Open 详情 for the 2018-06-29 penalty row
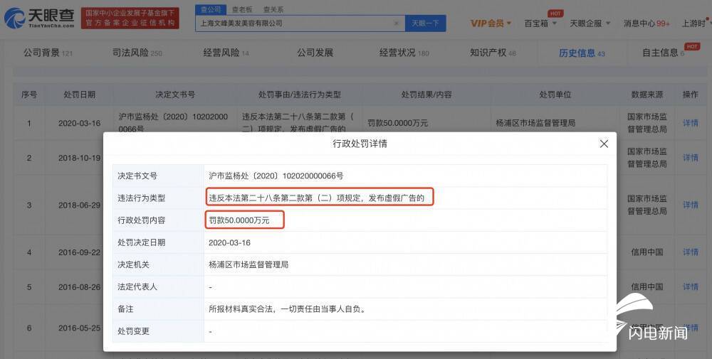Screen dimensions: 712x359 [690, 205]
